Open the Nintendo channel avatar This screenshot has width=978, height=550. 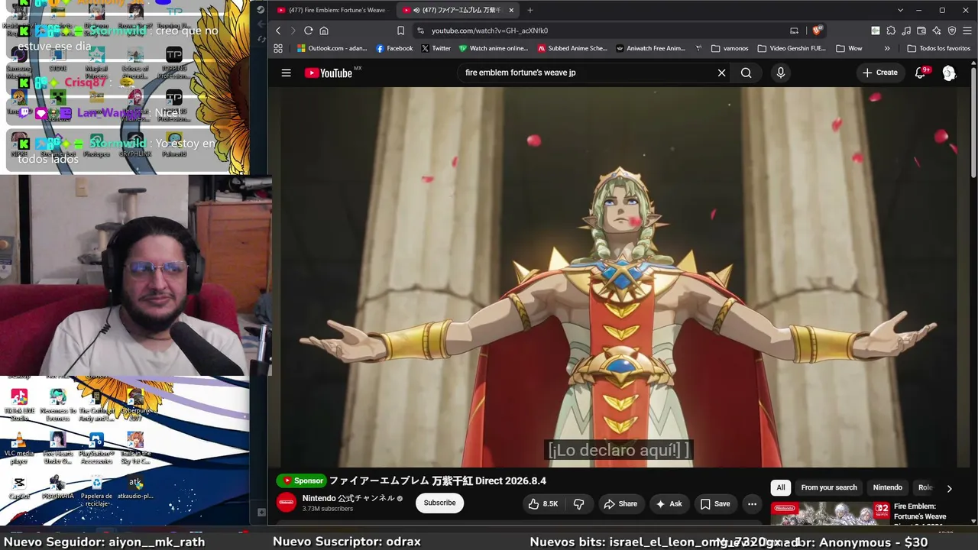click(x=287, y=503)
